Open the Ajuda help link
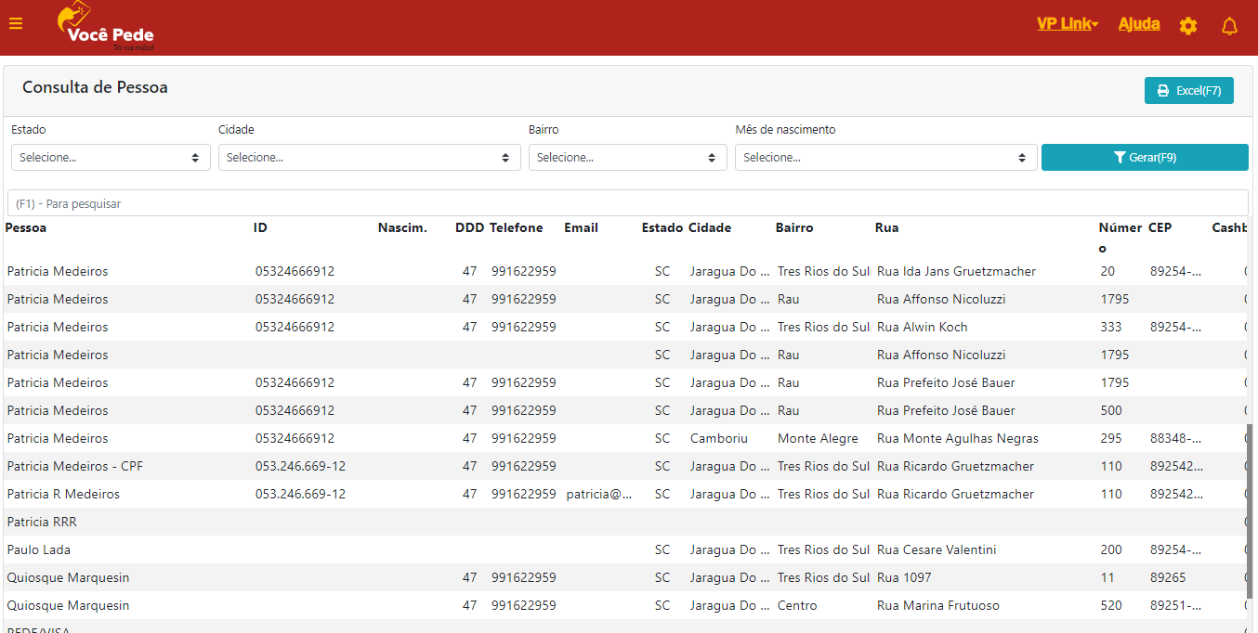 click(1138, 24)
